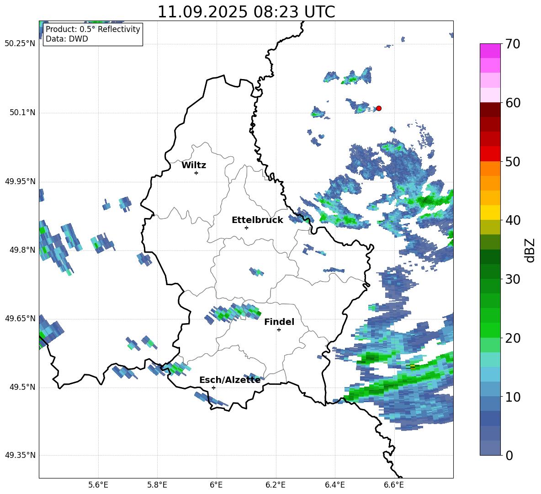Click the 40 colorbar tick label
Screen dimensions: 541x494
[x=513, y=220]
